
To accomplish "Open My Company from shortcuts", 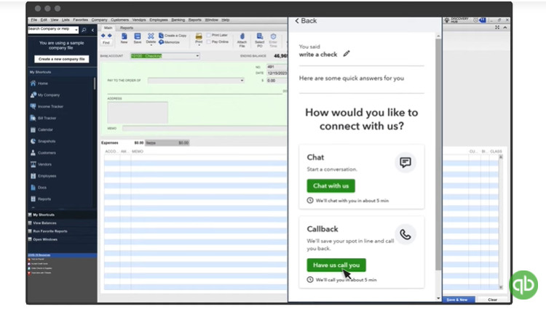I will coord(44,95).
